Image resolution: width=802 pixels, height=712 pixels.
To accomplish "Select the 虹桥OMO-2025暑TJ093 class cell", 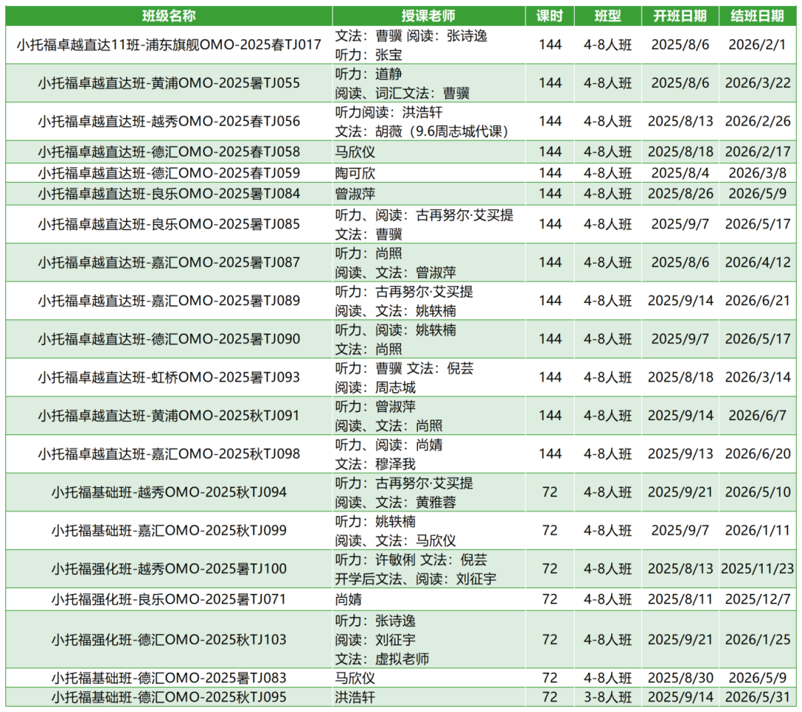I will click(x=169, y=377).
